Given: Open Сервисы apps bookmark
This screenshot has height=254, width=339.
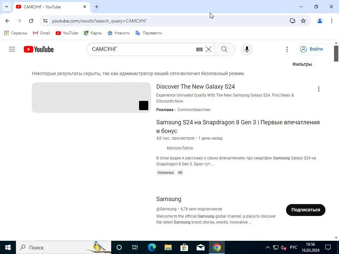Looking at the screenshot, I should pyautogui.click(x=16, y=33).
